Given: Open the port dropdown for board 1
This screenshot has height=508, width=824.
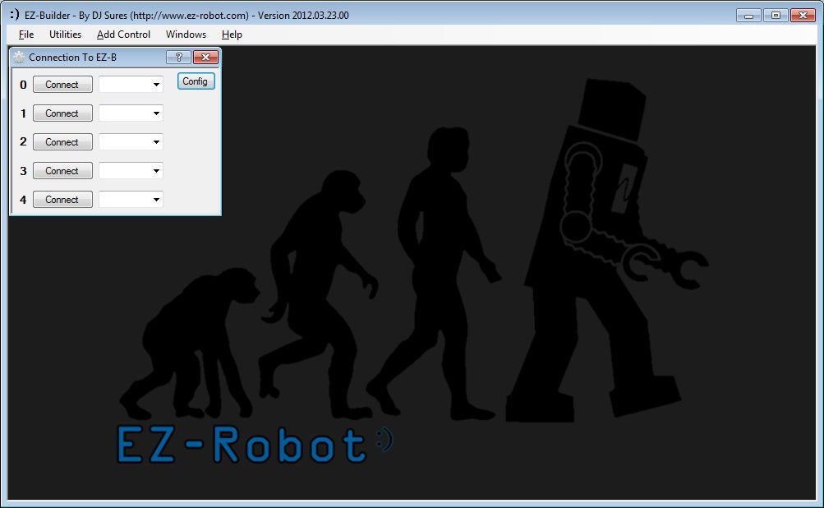Looking at the screenshot, I should 156,113.
